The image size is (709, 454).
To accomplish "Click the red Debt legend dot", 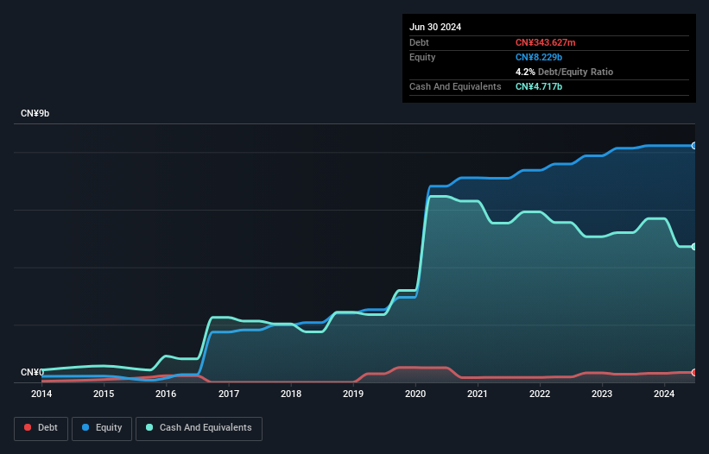I will click(28, 427).
